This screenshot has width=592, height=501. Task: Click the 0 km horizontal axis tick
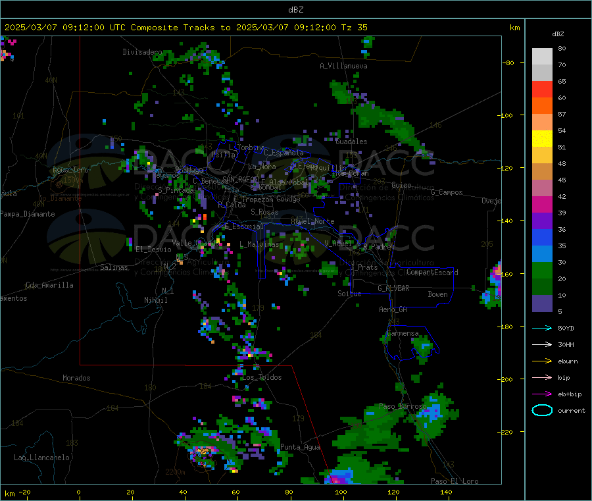(78, 492)
